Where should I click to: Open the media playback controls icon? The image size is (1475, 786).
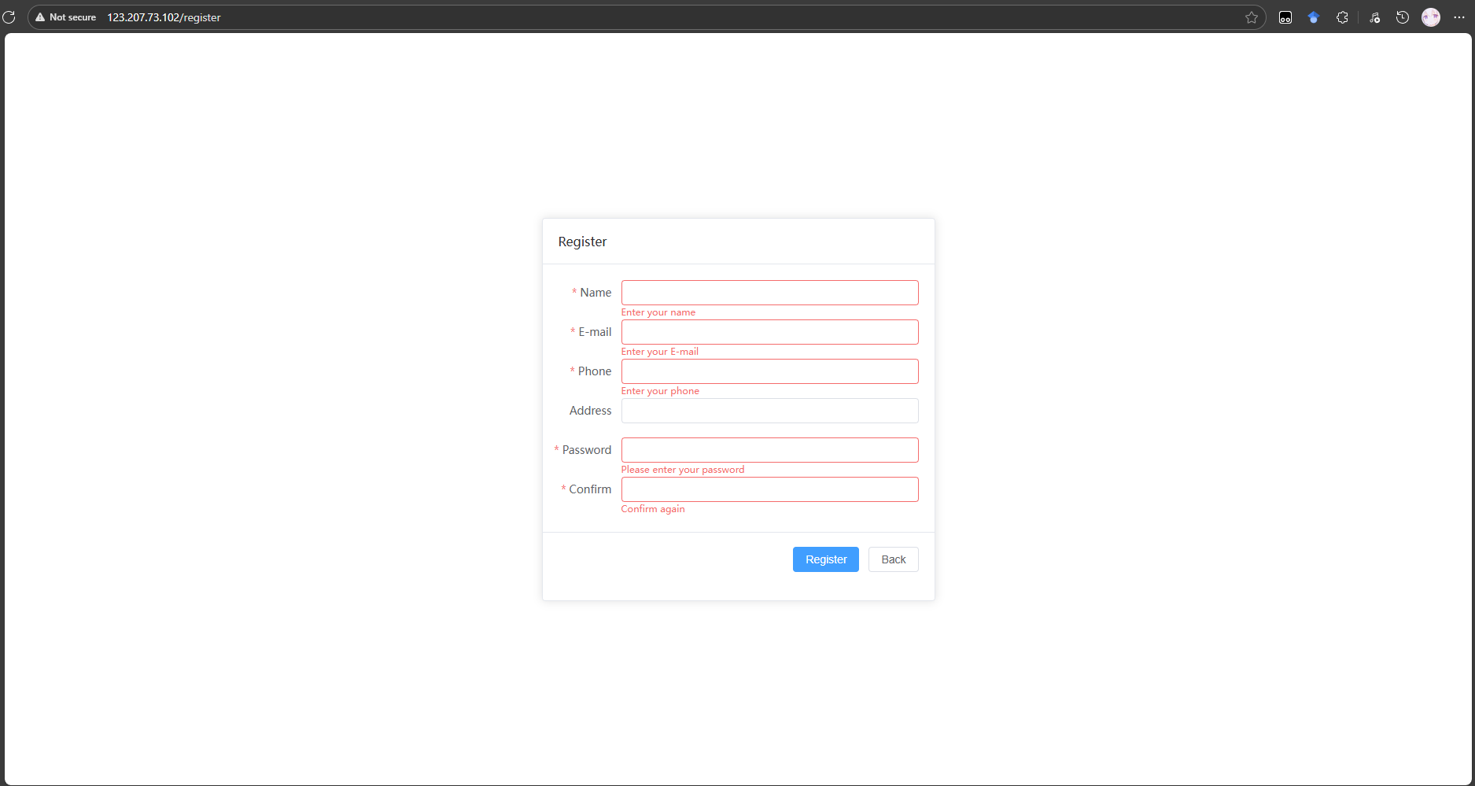pyautogui.click(x=1374, y=17)
